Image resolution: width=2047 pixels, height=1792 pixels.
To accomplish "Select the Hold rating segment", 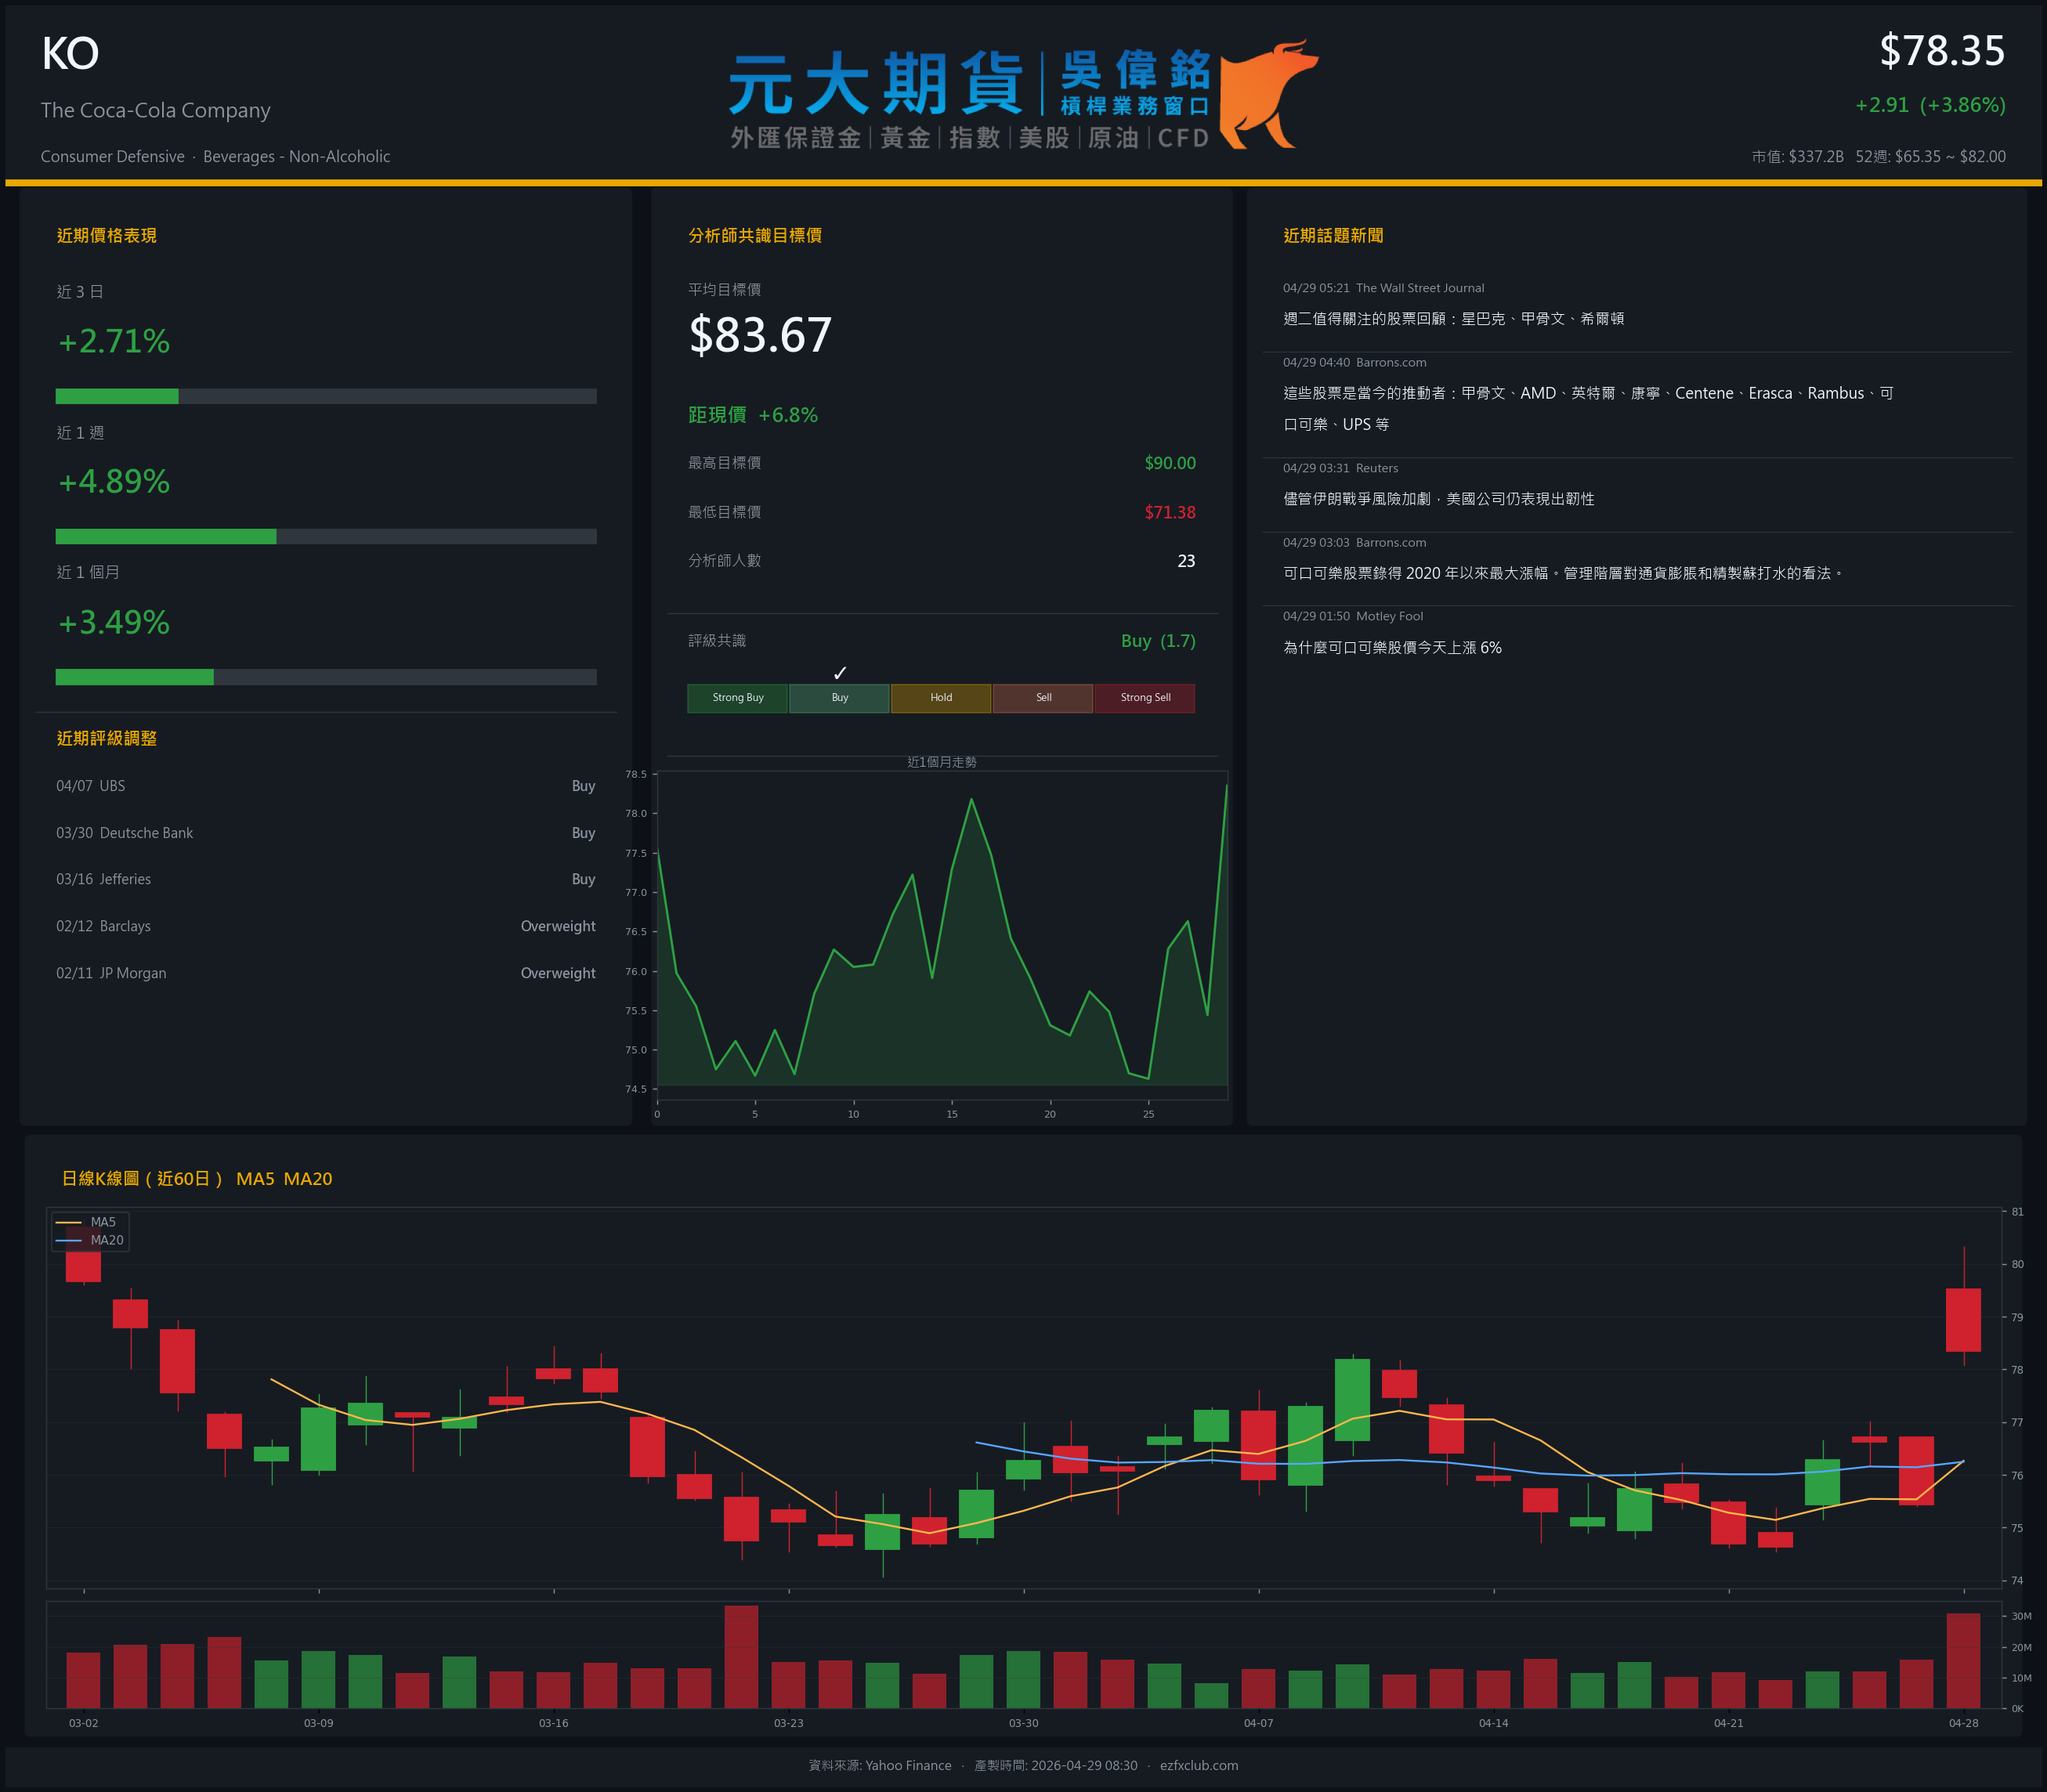I will coord(940,698).
